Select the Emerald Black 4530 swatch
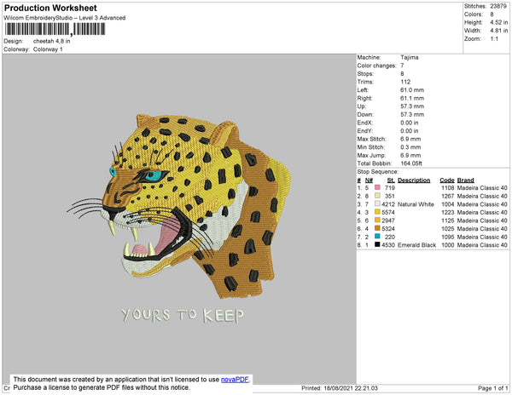The width and height of the screenshot is (512, 395). (x=377, y=244)
